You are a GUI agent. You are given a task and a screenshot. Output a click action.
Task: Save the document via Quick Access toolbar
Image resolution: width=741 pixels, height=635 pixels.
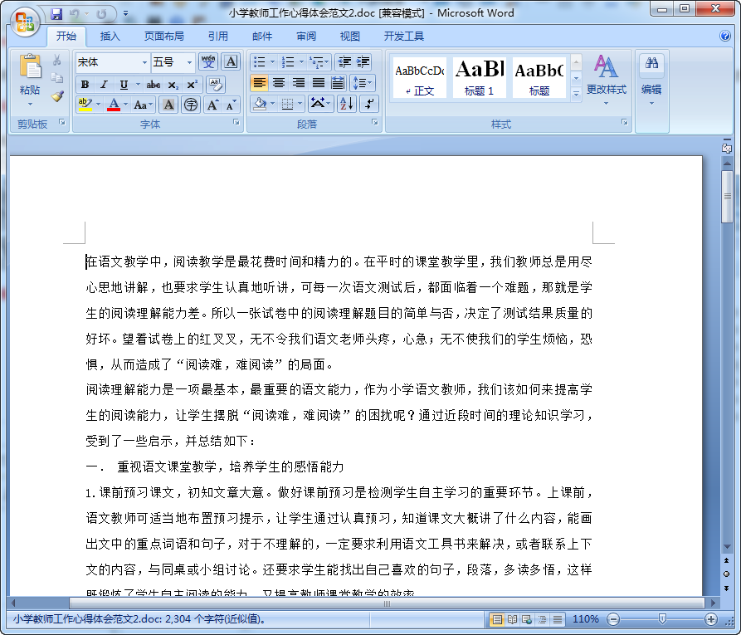56,14
